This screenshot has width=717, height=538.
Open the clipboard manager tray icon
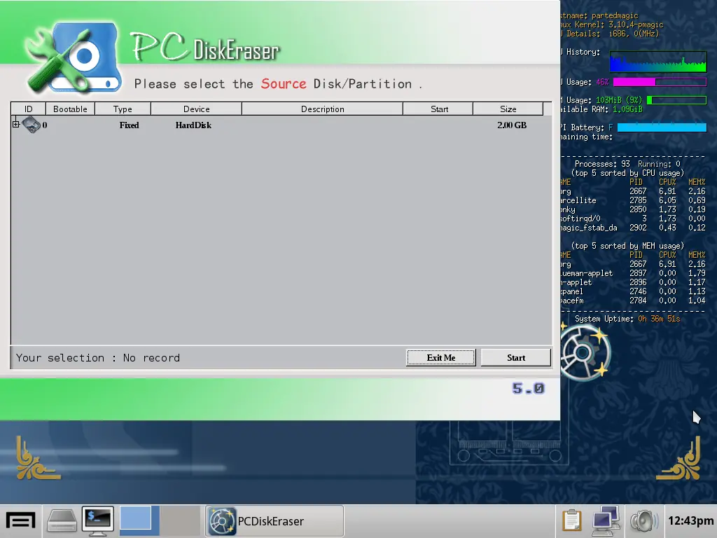point(572,521)
